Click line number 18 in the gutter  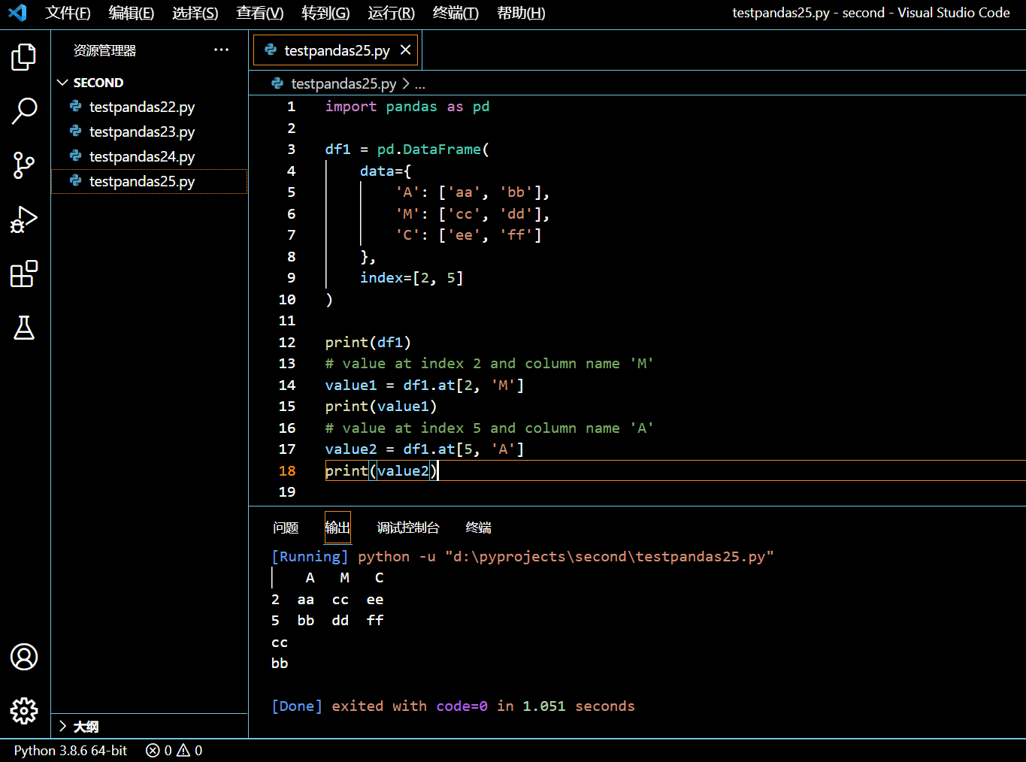(x=287, y=470)
